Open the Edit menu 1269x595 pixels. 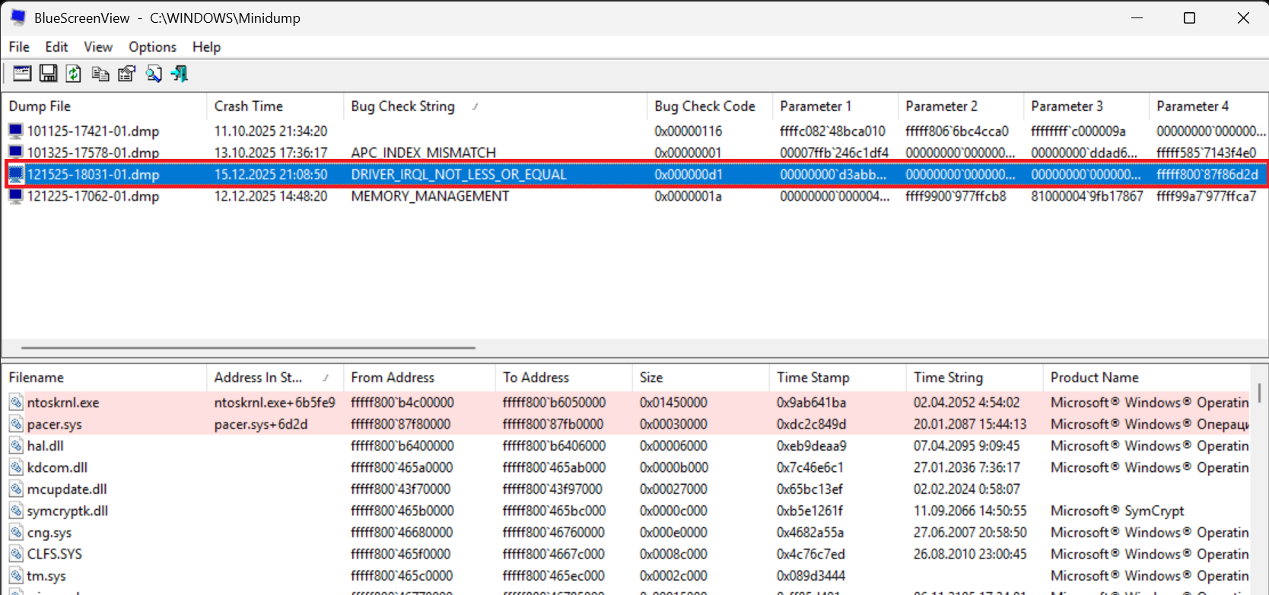click(x=56, y=47)
